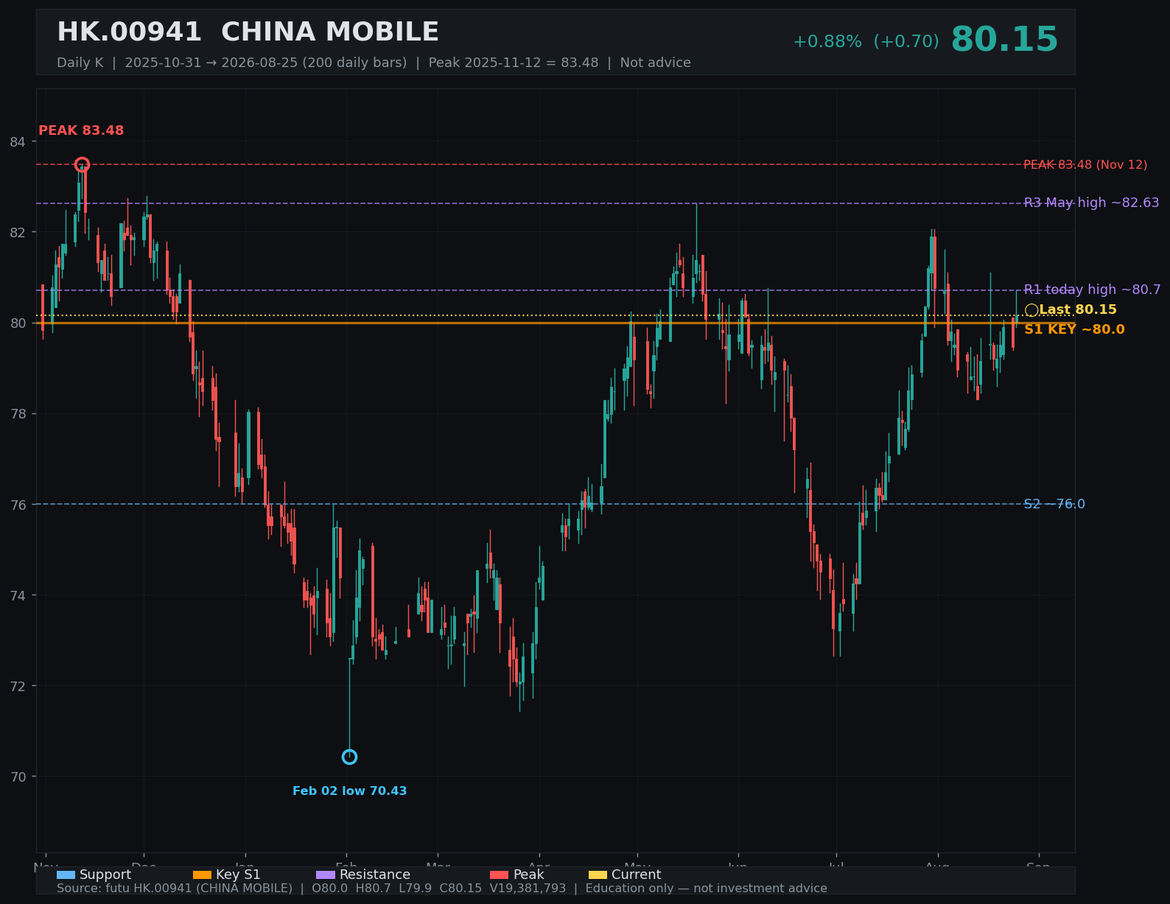The height and width of the screenshot is (904, 1170).
Task: Select the 'Current' legend label
Action: pos(637,875)
